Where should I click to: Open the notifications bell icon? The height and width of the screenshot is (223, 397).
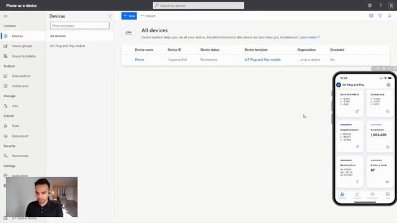(389, 15)
